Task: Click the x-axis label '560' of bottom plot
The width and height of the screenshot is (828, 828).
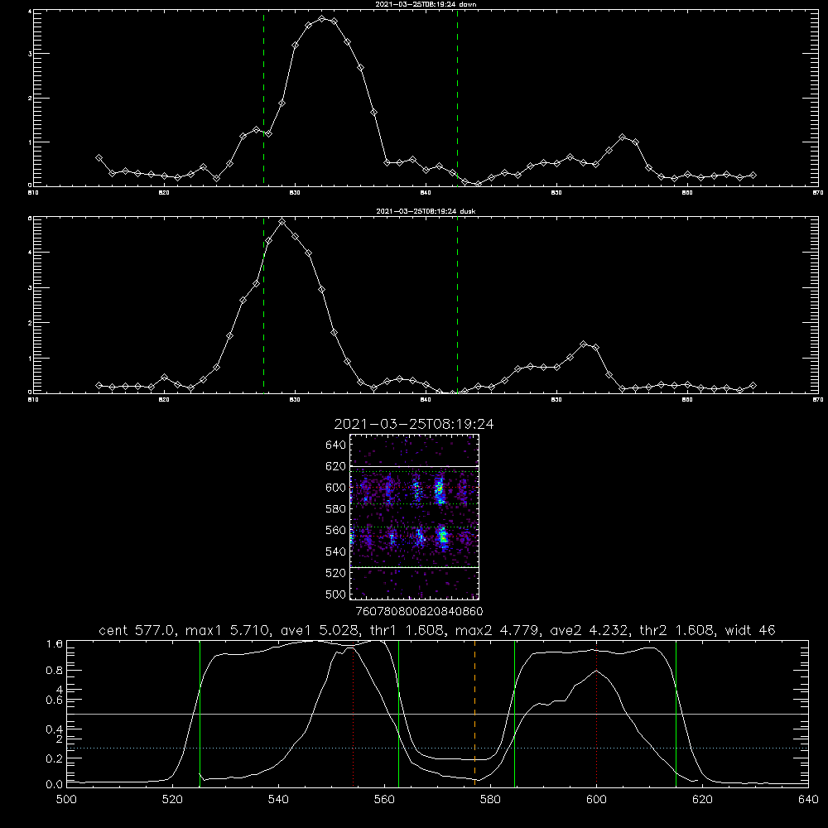Action: tap(384, 800)
